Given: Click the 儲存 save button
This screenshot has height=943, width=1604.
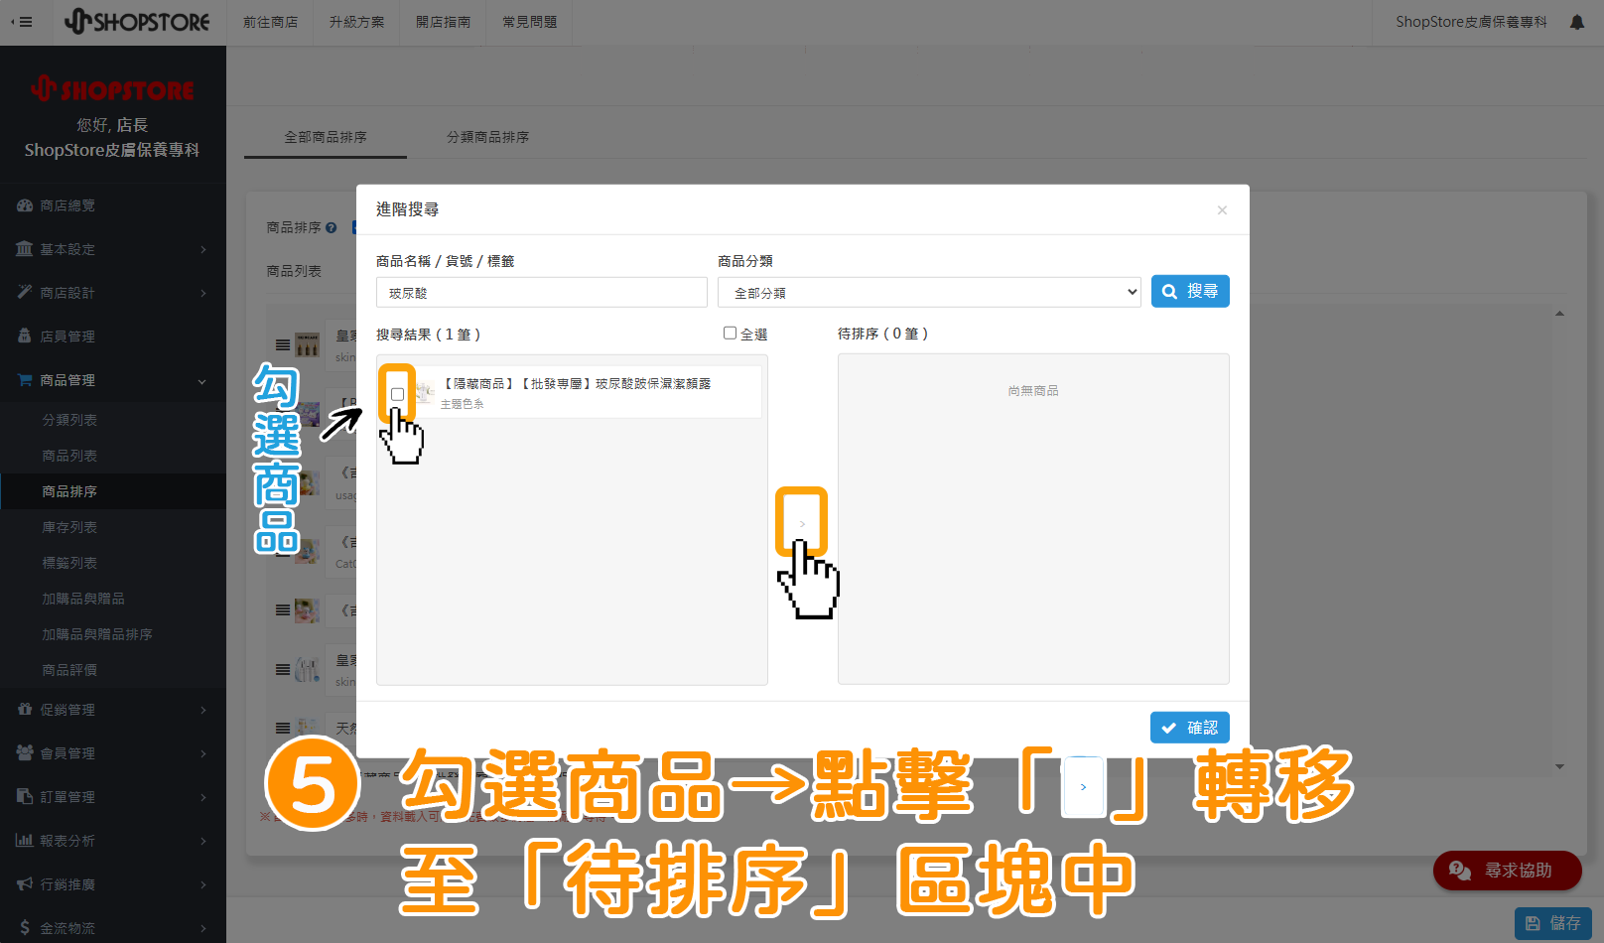Looking at the screenshot, I should 1552,923.
